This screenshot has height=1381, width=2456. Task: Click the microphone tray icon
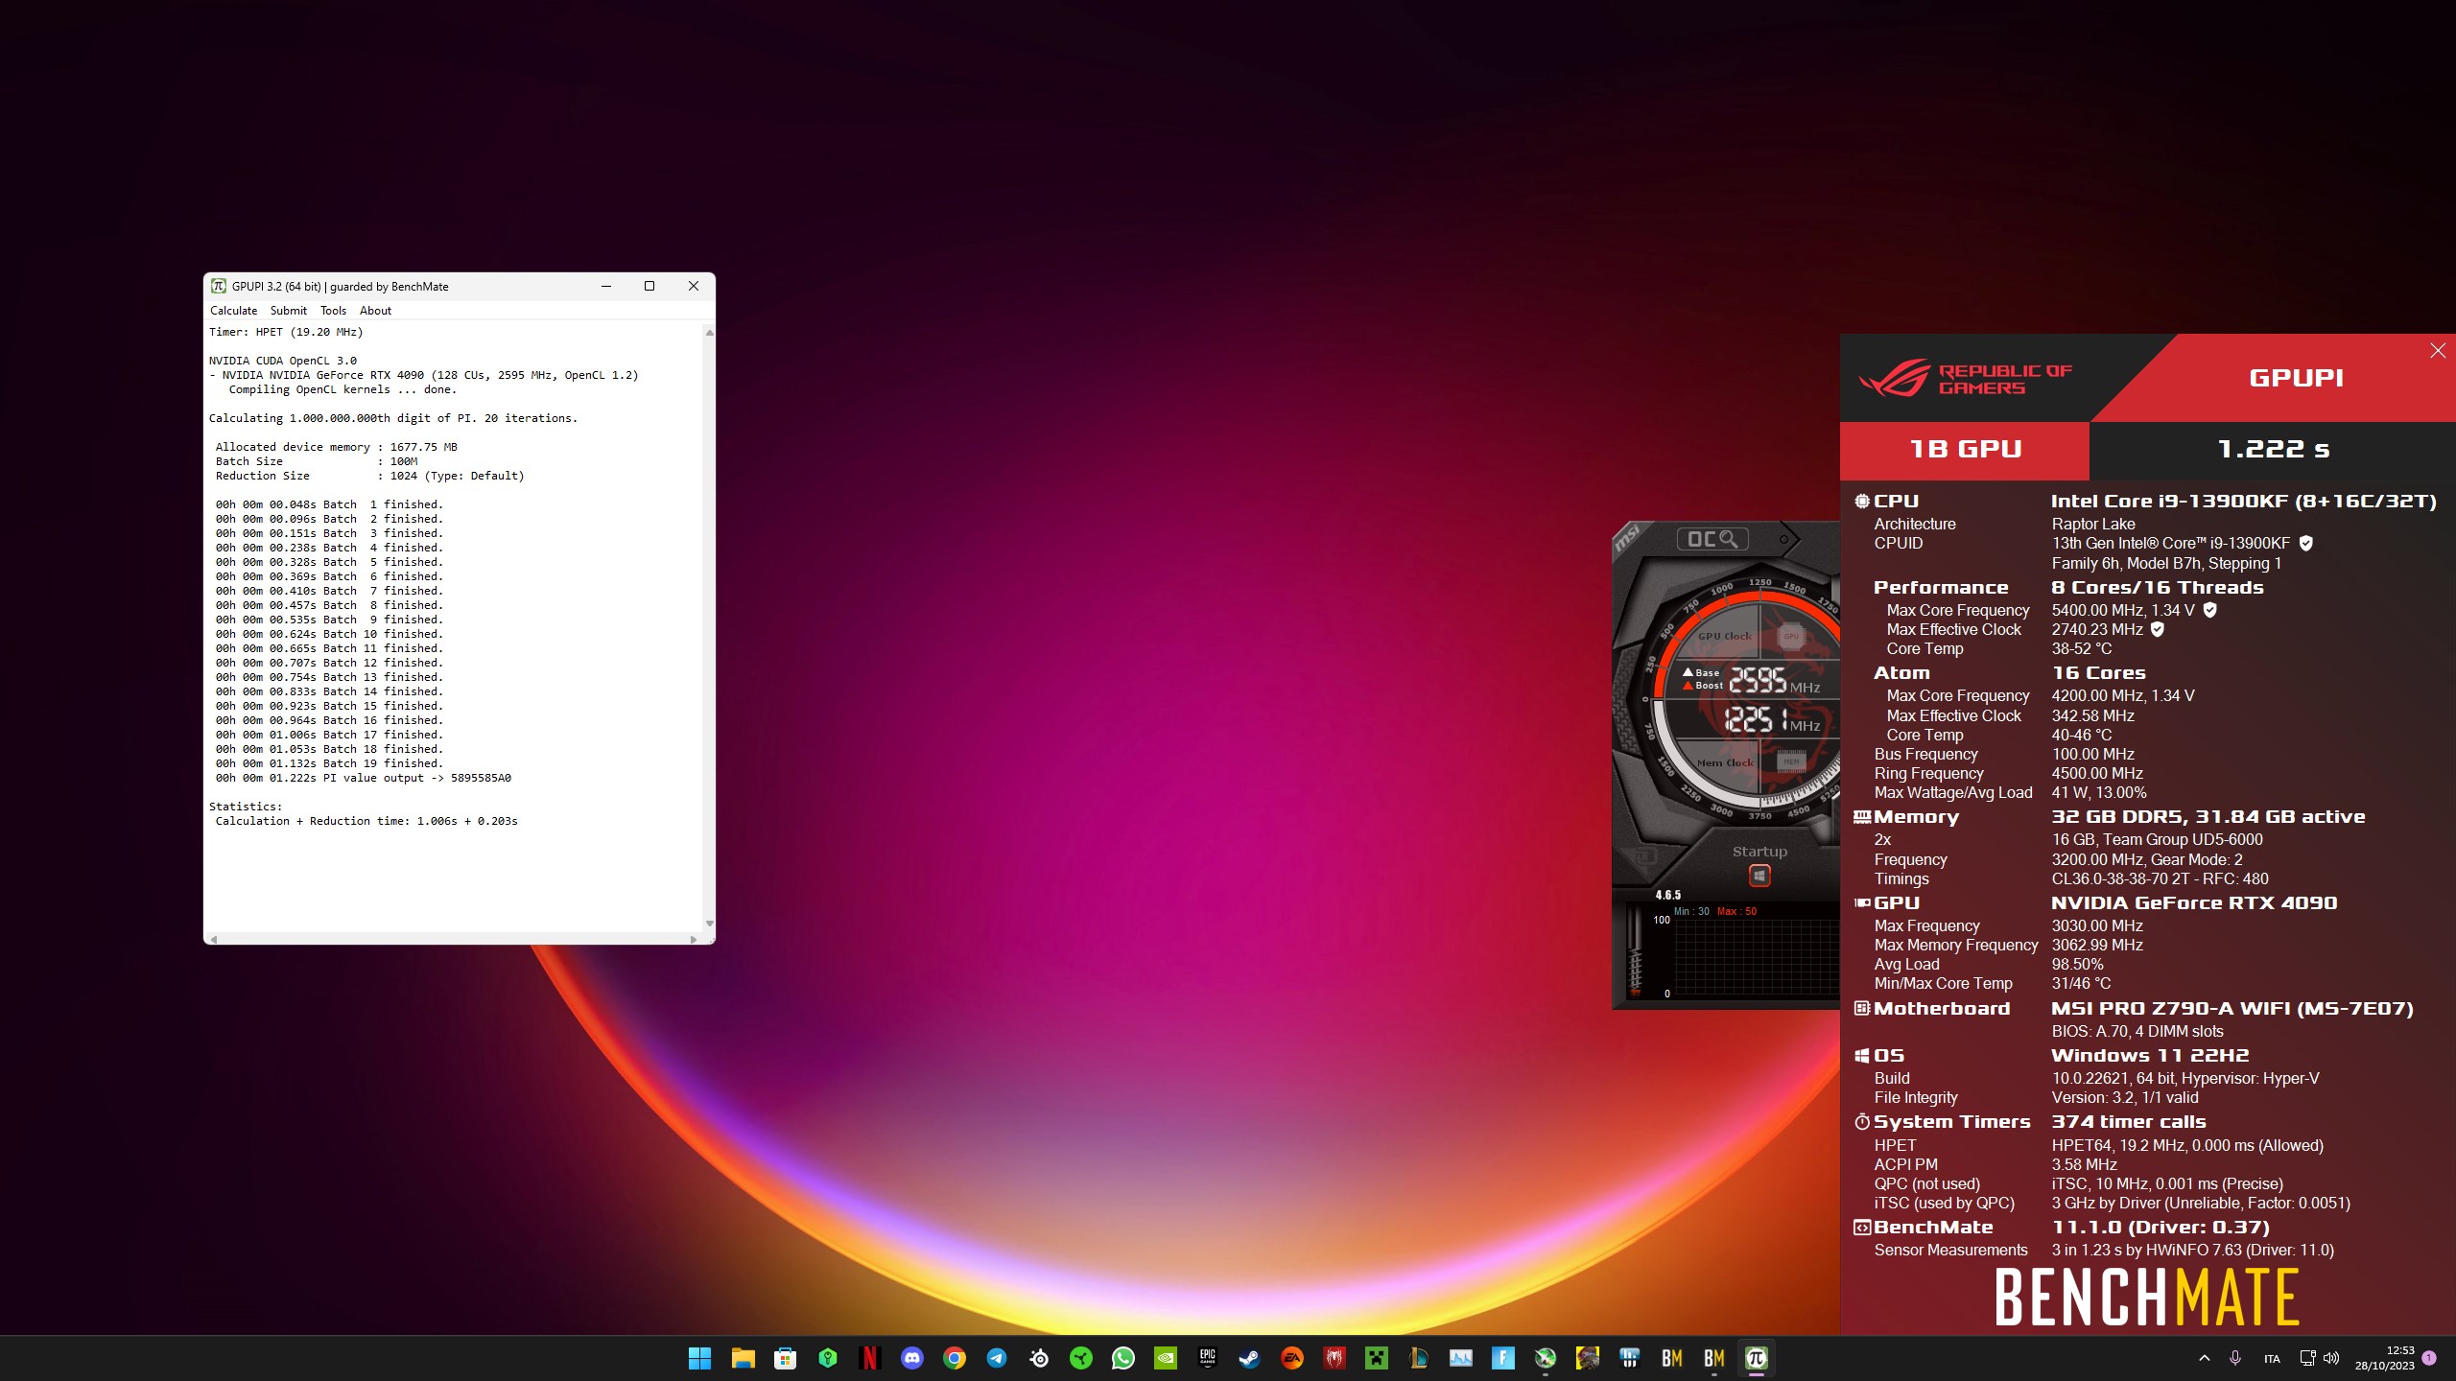(2235, 1358)
